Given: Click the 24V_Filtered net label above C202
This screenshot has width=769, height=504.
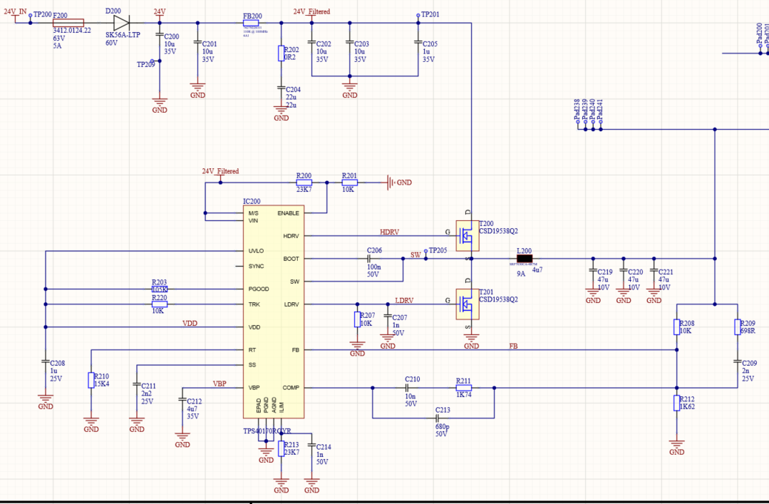Looking at the screenshot, I should (312, 11).
